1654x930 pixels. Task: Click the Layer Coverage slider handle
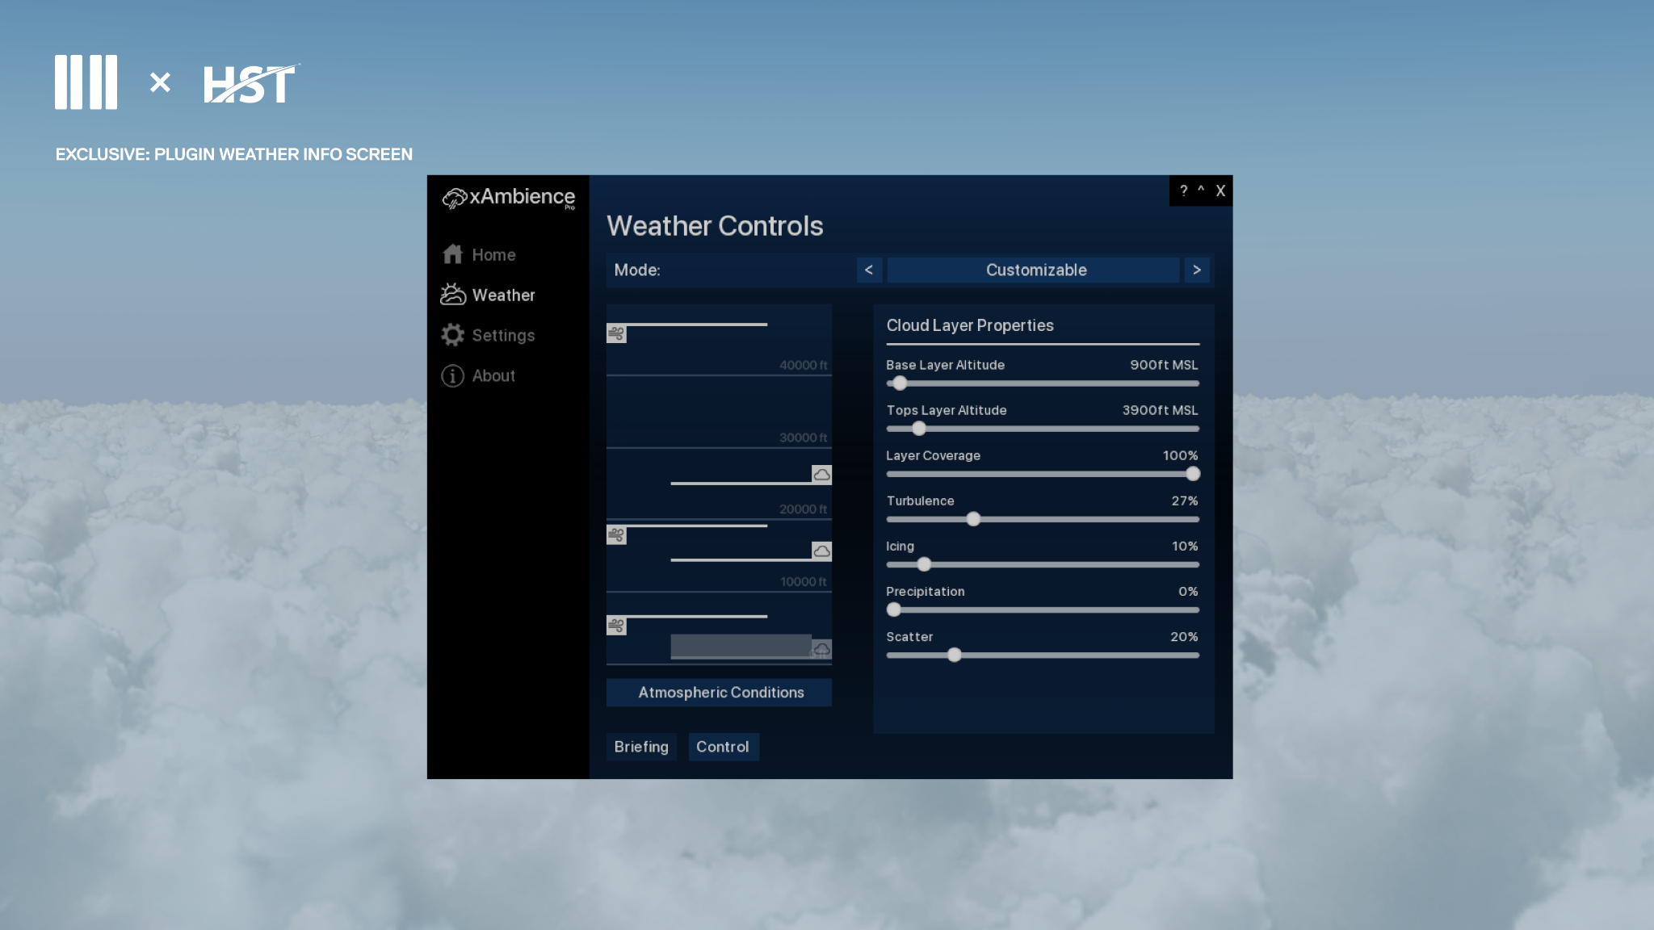click(1193, 474)
